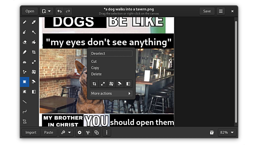
Task: Click the Save button
Action: point(207,11)
